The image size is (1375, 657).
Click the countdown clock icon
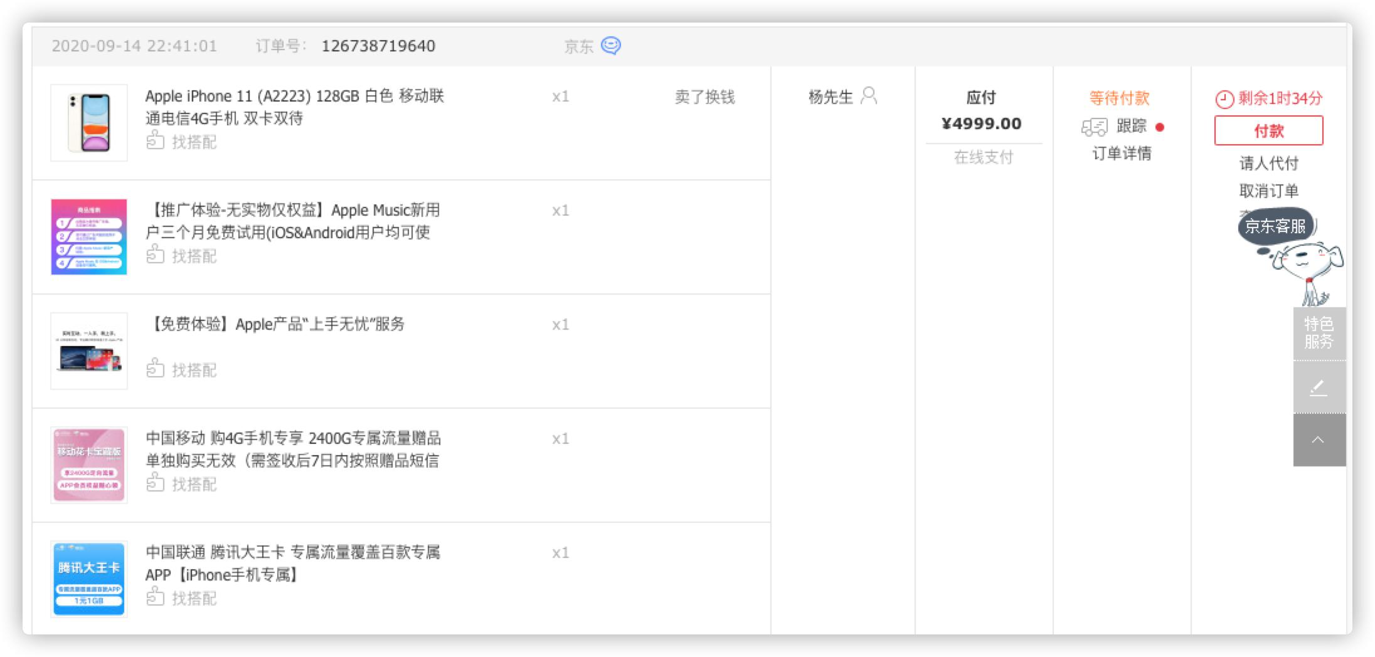(1224, 99)
